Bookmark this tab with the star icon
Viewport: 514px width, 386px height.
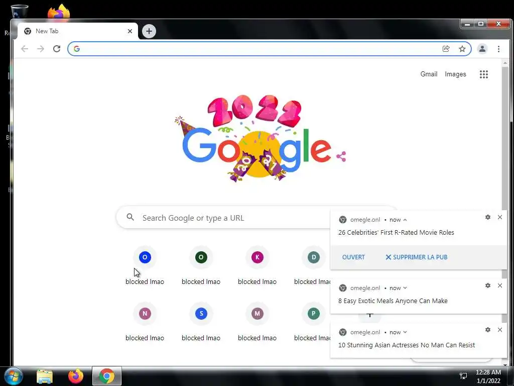click(x=462, y=49)
